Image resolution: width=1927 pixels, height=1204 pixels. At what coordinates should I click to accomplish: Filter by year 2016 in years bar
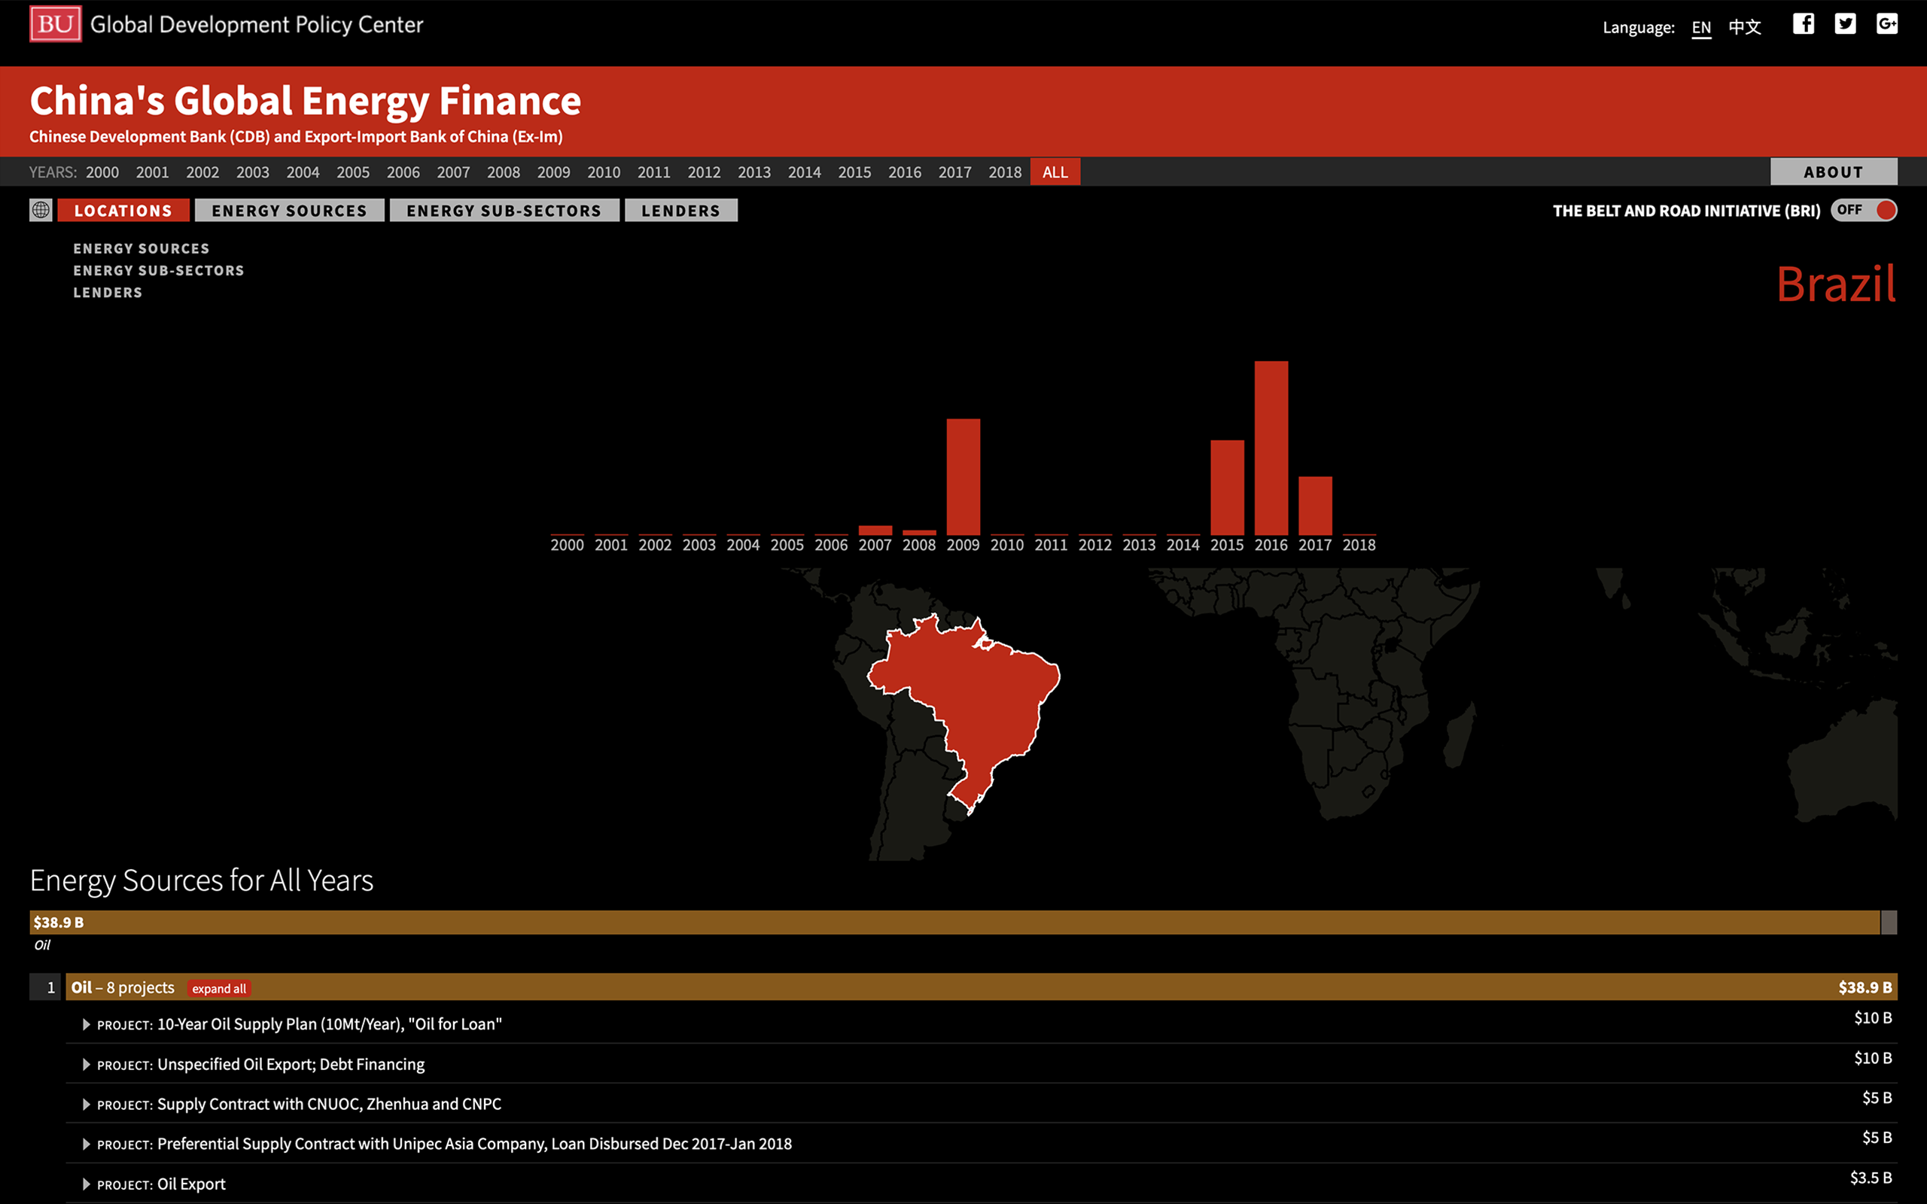coord(905,172)
